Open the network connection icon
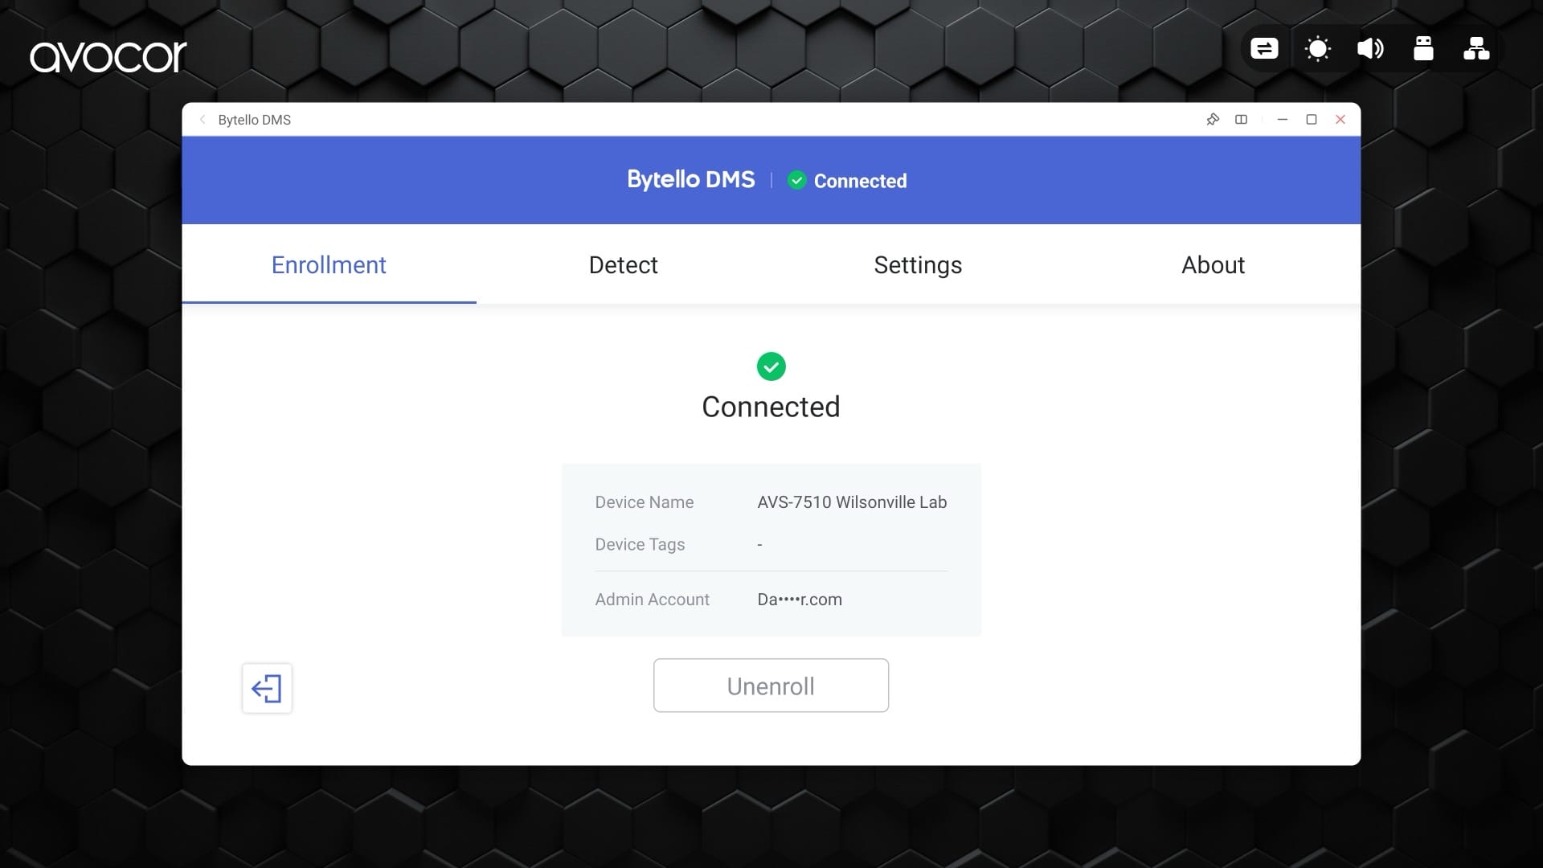The image size is (1543, 868). click(x=1476, y=49)
